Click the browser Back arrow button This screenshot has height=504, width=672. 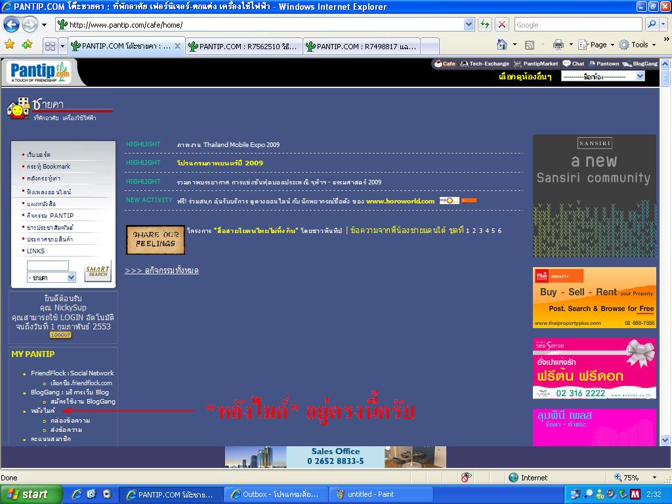[12, 25]
